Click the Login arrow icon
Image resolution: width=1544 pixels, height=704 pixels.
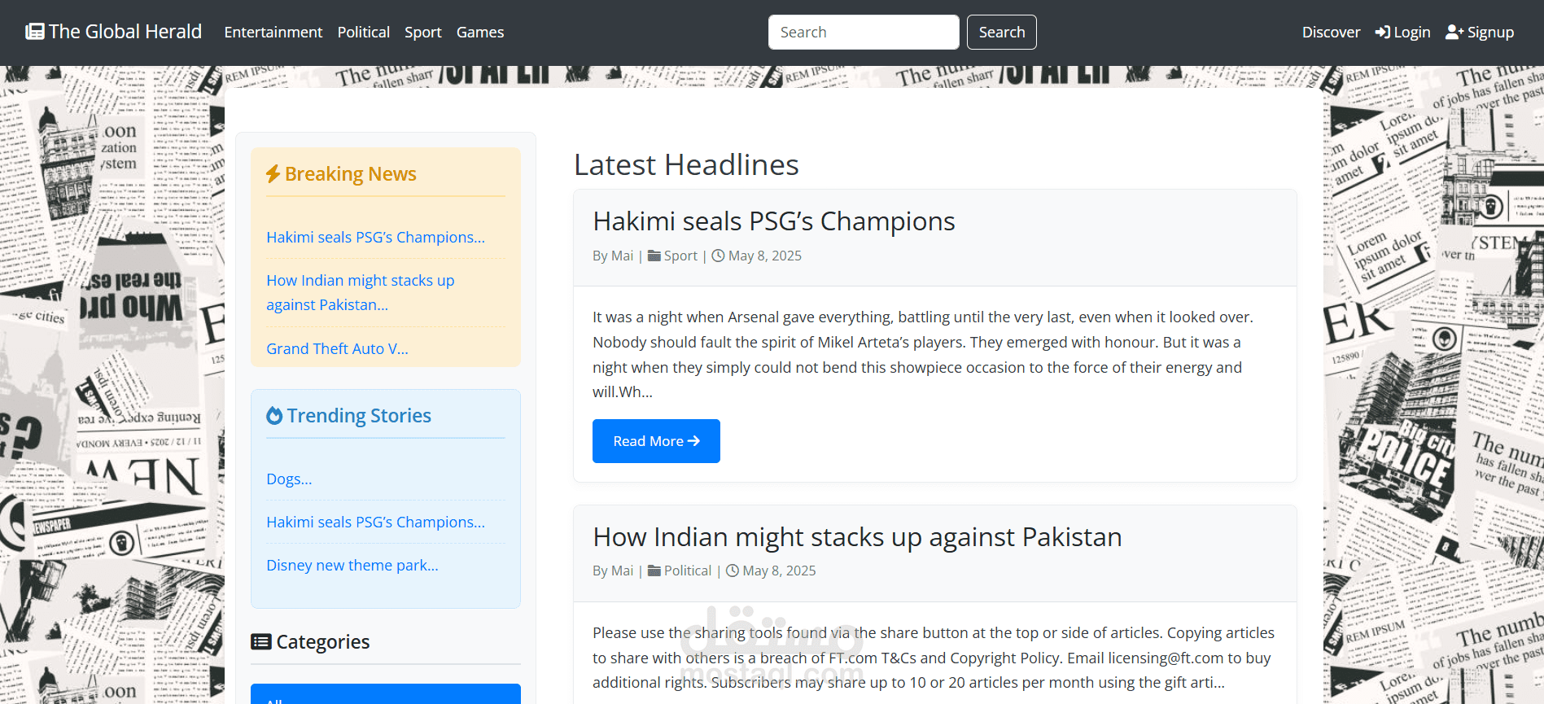click(1383, 32)
